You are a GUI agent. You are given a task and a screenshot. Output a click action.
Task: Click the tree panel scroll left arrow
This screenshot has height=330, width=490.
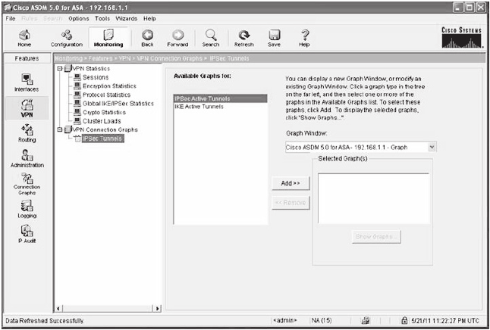pos(58,309)
